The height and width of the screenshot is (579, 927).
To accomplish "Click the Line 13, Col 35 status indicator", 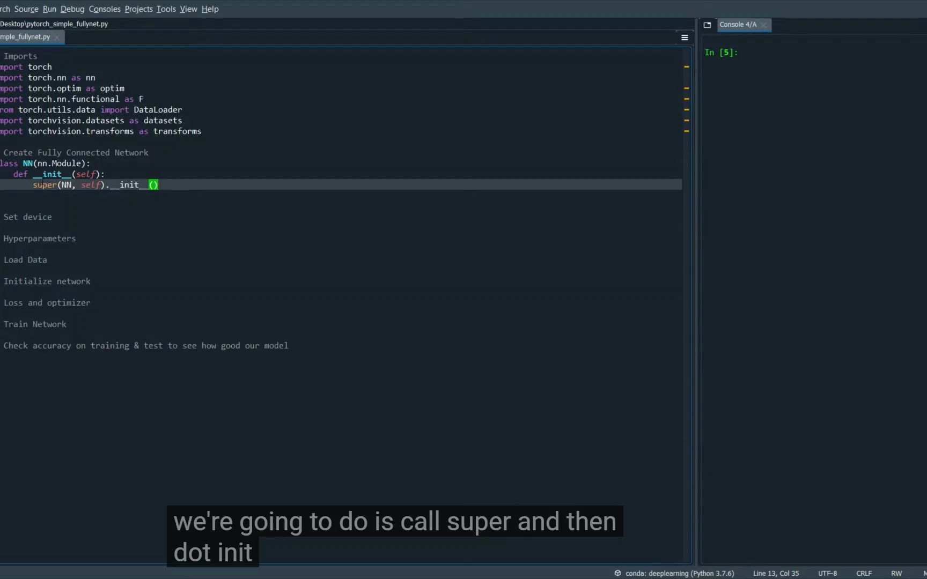I will coord(776,573).
